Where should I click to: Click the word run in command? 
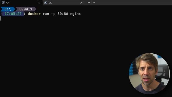(x=46, y=14)
